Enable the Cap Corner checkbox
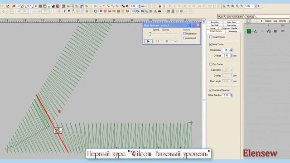 pos(211,64)
